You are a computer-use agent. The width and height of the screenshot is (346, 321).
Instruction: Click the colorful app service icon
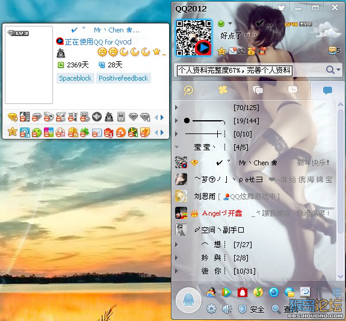49,132
